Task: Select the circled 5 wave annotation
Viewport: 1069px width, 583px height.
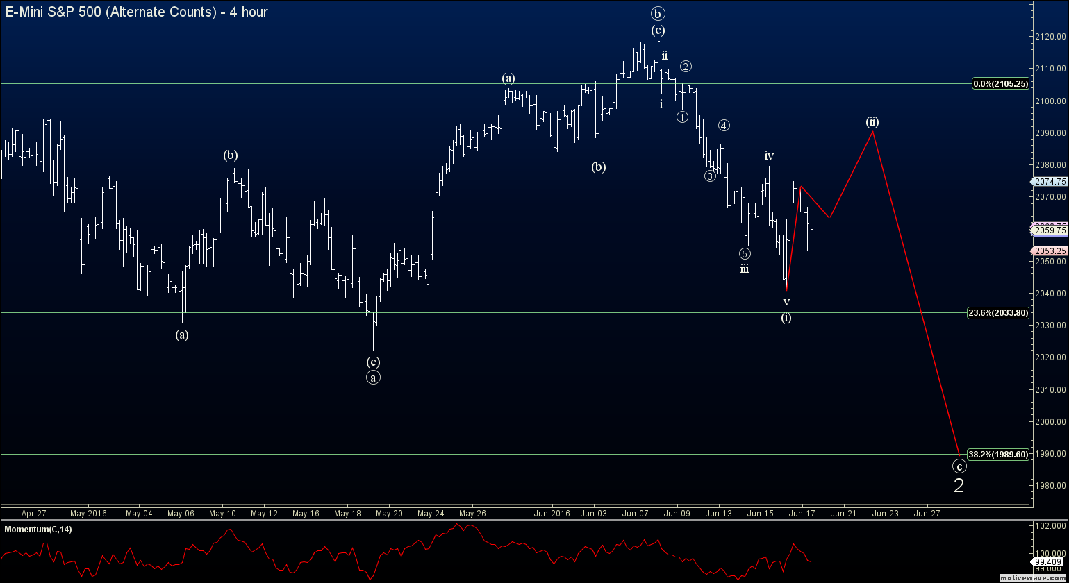Action: pos(745,253)
